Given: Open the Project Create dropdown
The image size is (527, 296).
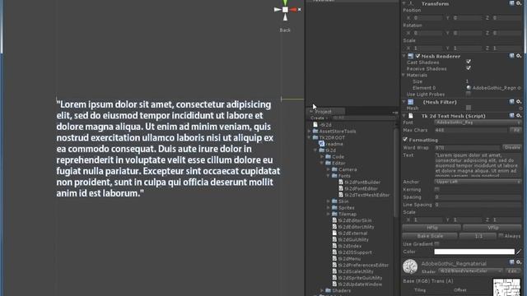Looking at the screenshot, I should click(319, 118).
